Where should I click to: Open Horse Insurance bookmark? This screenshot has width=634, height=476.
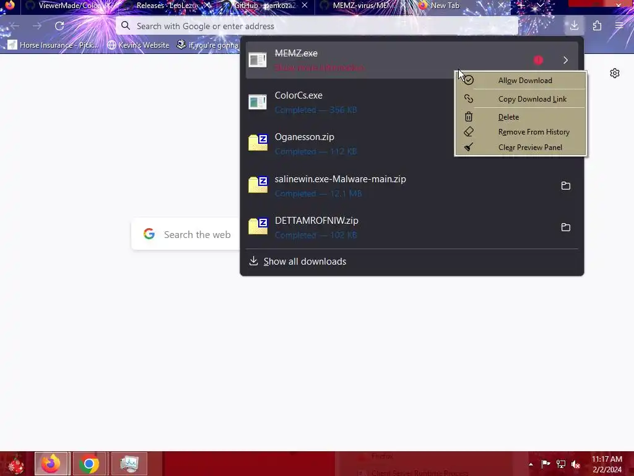pos(54,45)
